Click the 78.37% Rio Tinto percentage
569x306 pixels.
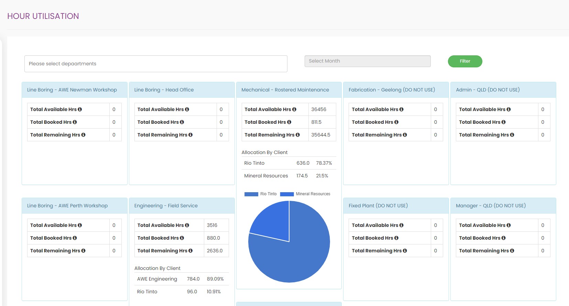pyautogui.click(x=324, y=163)
